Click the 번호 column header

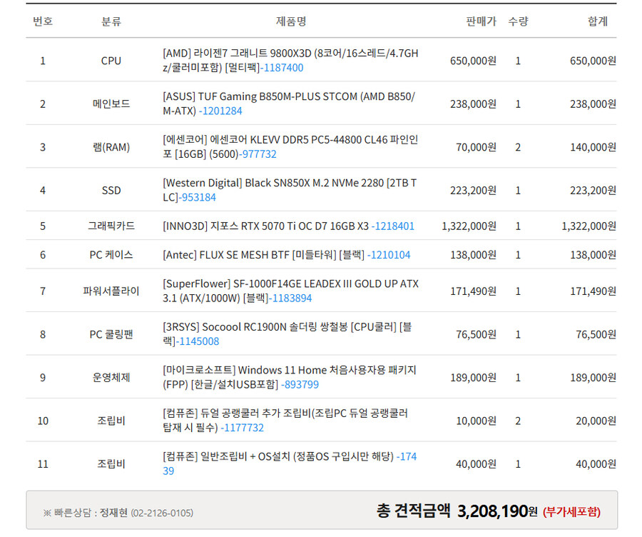pos(43,21)
